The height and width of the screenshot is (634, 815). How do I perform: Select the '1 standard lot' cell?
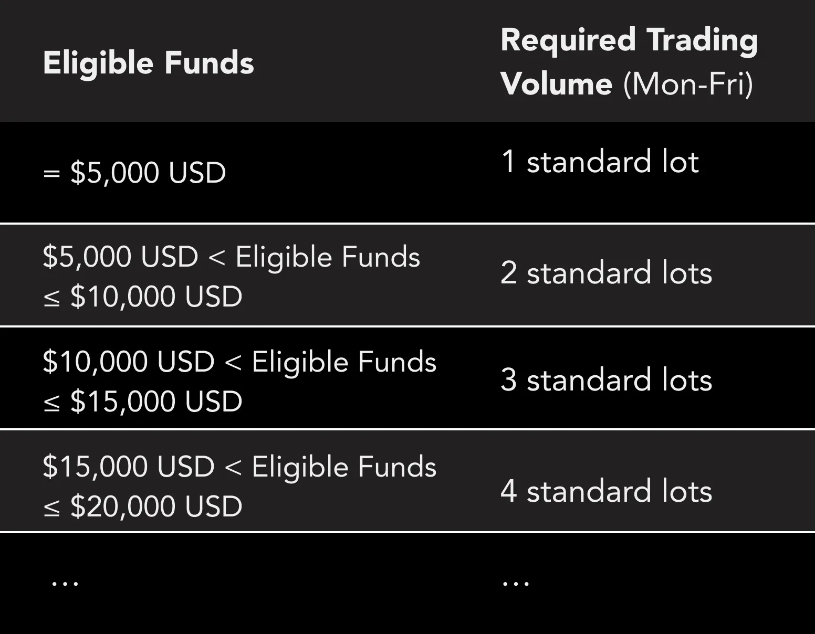(x=599, y=161)
